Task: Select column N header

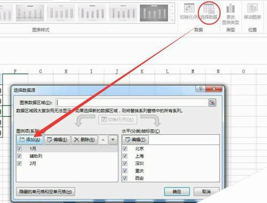Action: click(218, 71)
